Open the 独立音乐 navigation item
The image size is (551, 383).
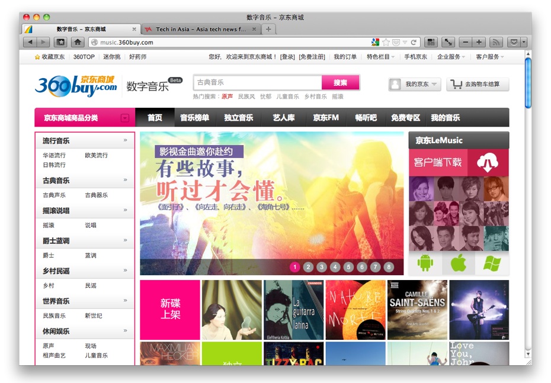pyautogui.click(x=239, y=118)
